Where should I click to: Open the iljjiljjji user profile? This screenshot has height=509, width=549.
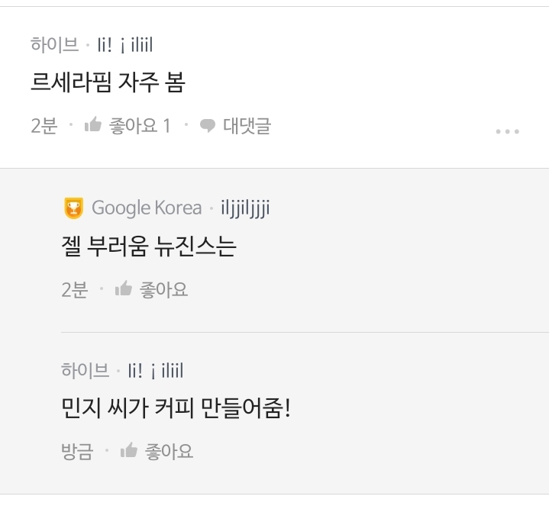[245, 208]
